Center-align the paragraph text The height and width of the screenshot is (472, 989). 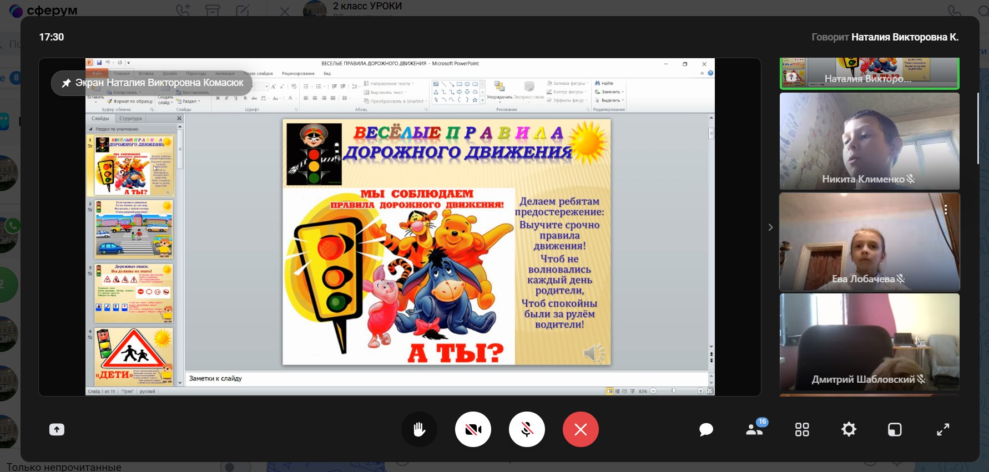[x=315, y=98]
